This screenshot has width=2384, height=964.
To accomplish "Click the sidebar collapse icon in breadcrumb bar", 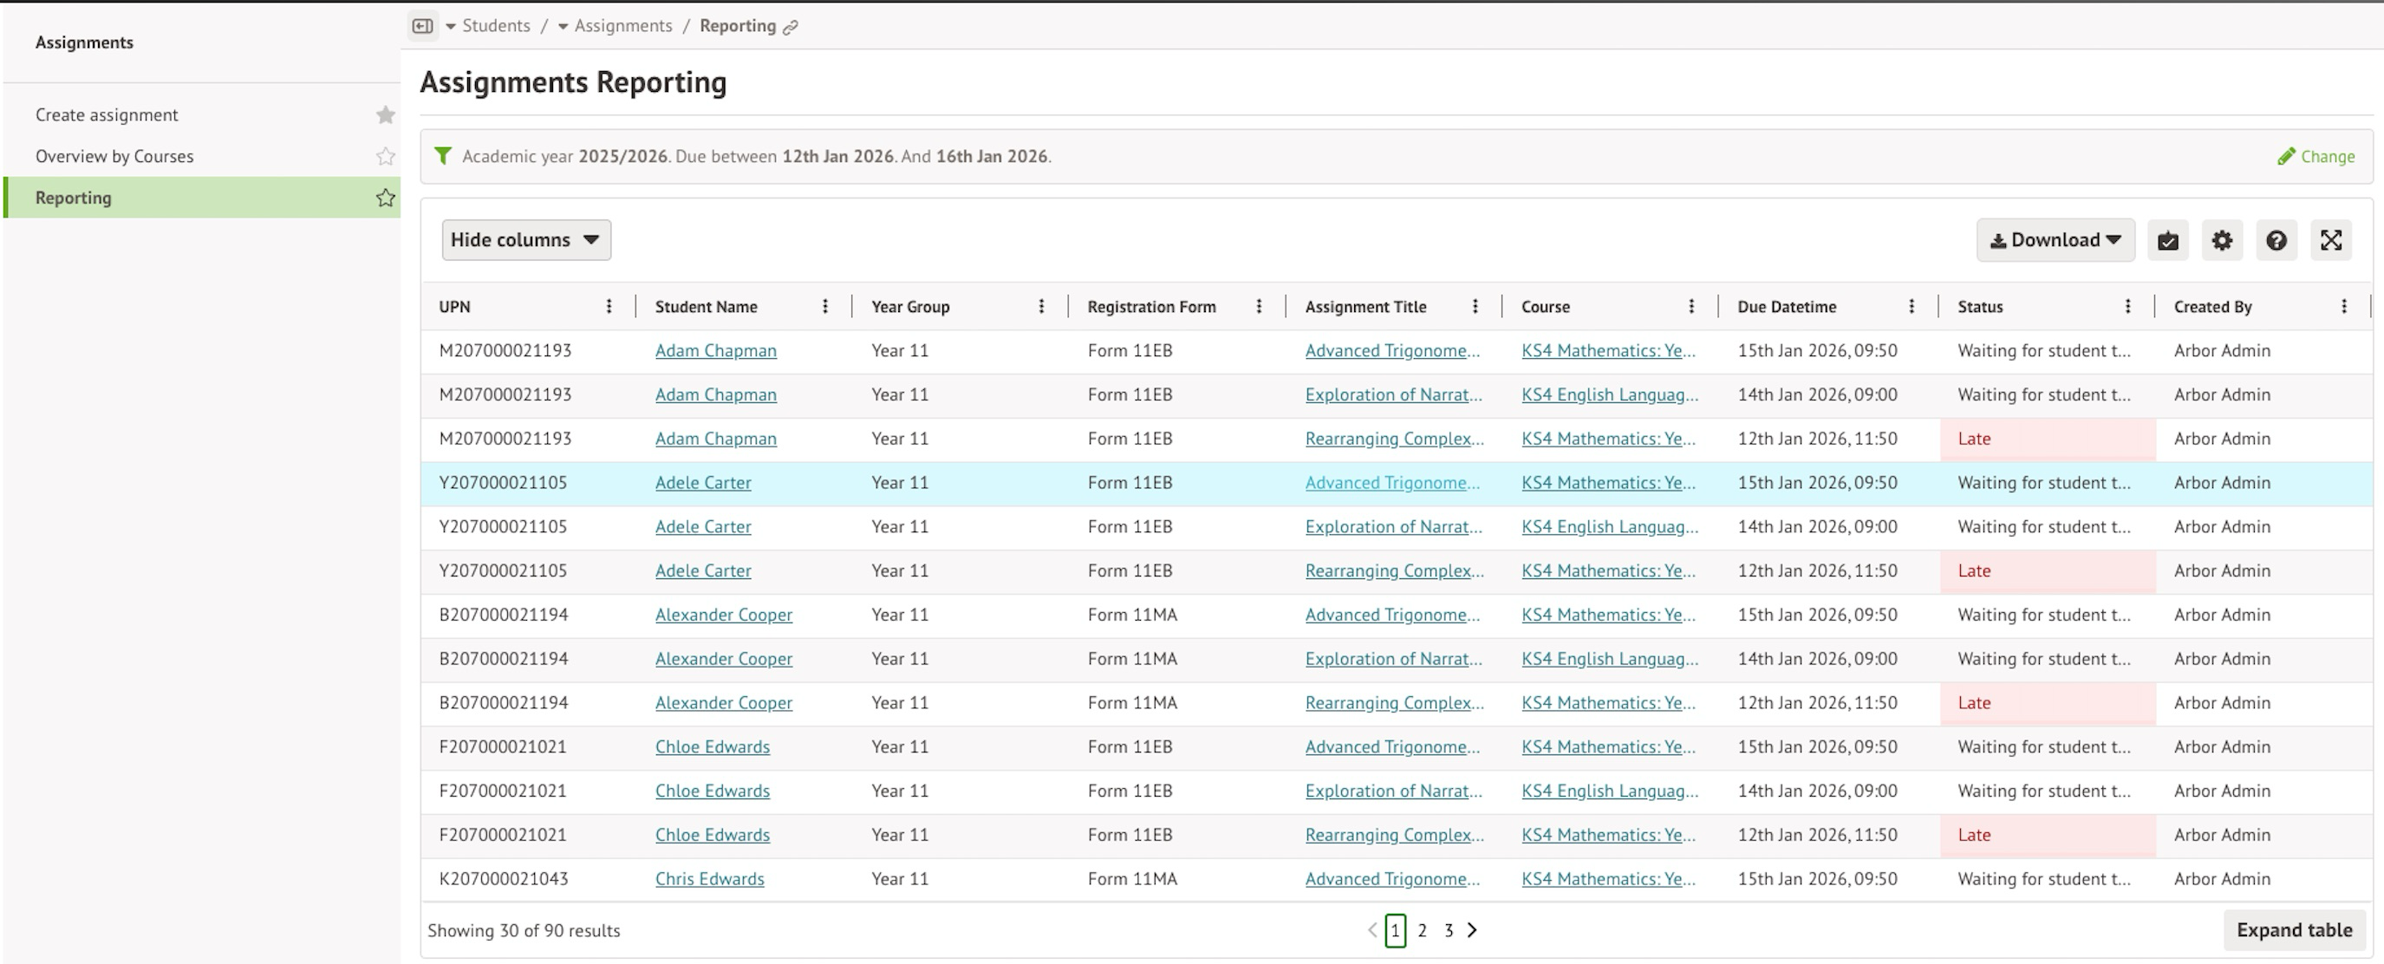I will [423, 26].
